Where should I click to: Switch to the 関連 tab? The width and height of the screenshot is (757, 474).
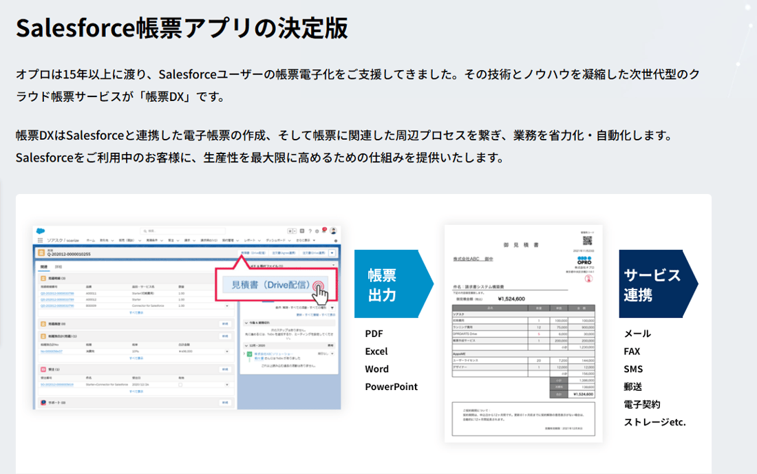[44, 266]
